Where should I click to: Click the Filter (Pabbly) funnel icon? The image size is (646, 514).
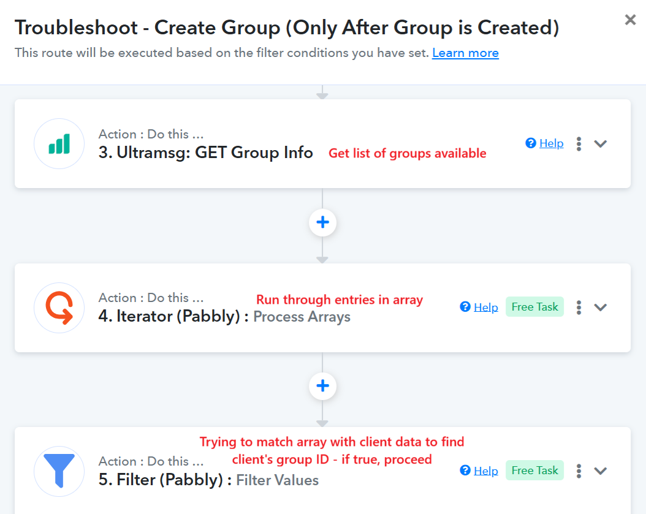tap(59, 471)
